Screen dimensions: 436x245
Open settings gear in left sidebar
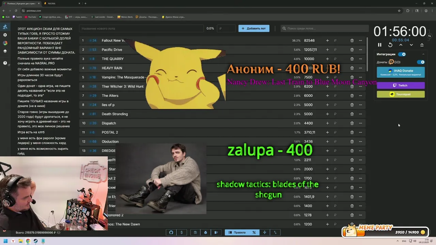pos(5,35)
